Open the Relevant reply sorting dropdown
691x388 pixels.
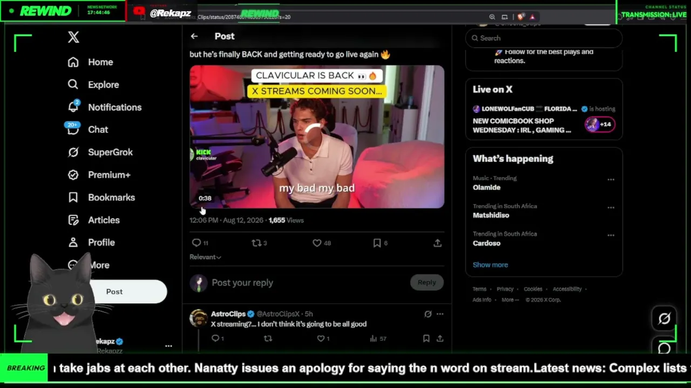click(205, 257)
